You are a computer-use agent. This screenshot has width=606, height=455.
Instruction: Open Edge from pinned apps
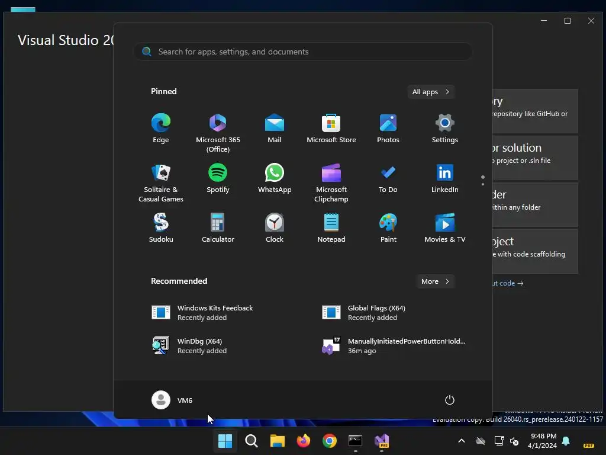(x=161, y=129)
